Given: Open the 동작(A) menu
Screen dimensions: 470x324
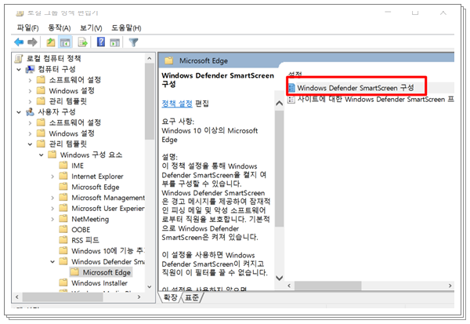Looking at the screenshot, I should [x=60, y=28].
